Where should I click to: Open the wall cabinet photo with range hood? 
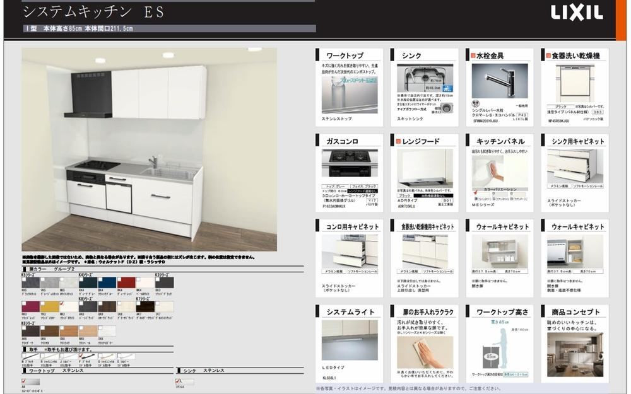pos(575,251)
